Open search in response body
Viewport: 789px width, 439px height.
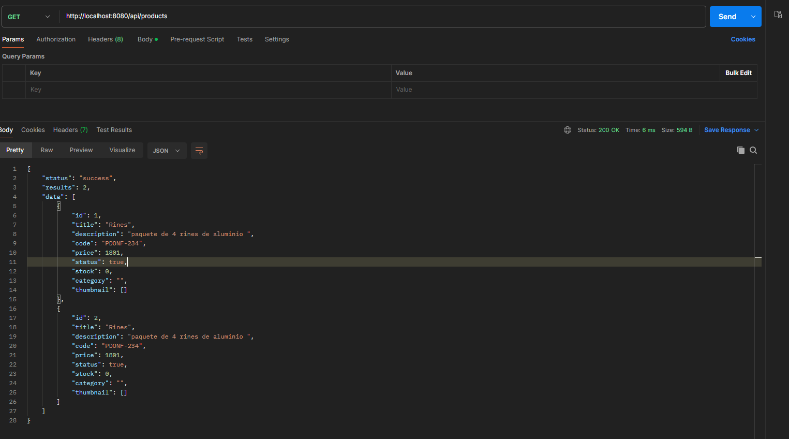[753, 150]
